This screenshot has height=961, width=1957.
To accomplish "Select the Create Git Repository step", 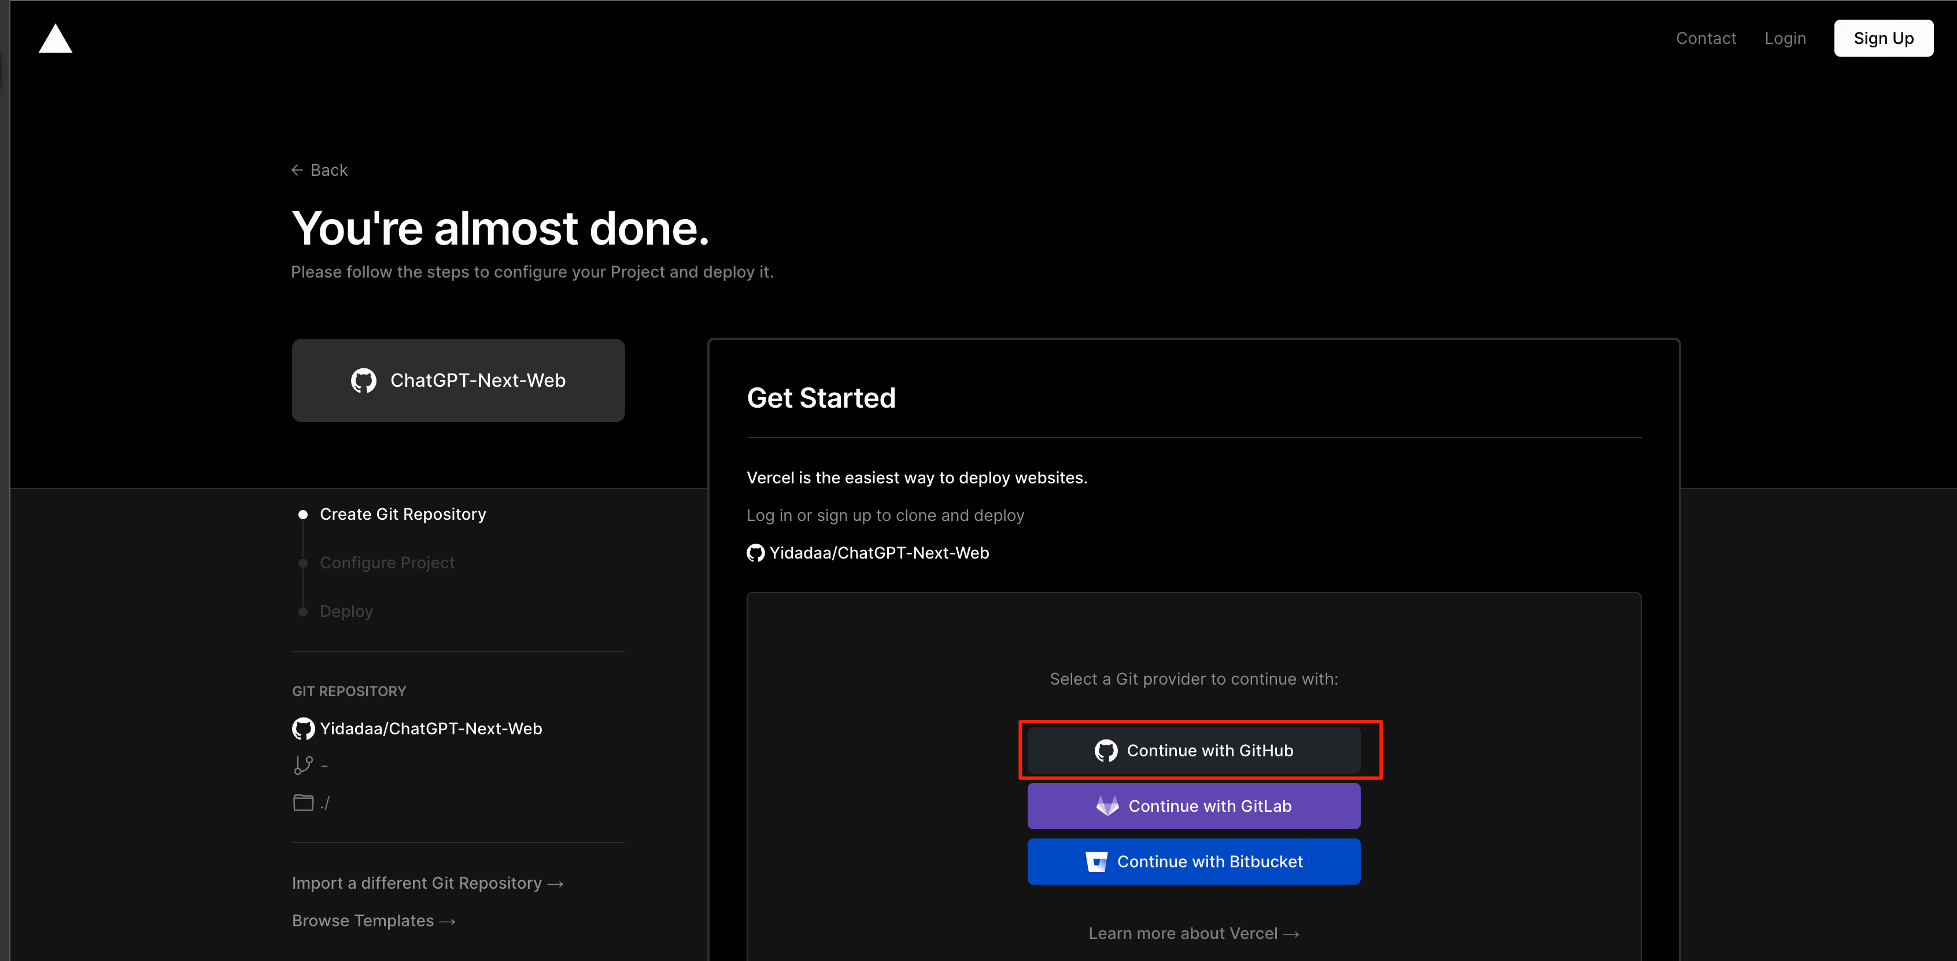I will pos(403,514).
